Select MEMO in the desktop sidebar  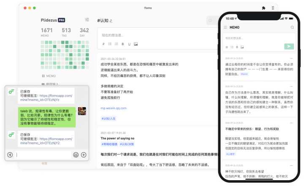pos(49,76)
